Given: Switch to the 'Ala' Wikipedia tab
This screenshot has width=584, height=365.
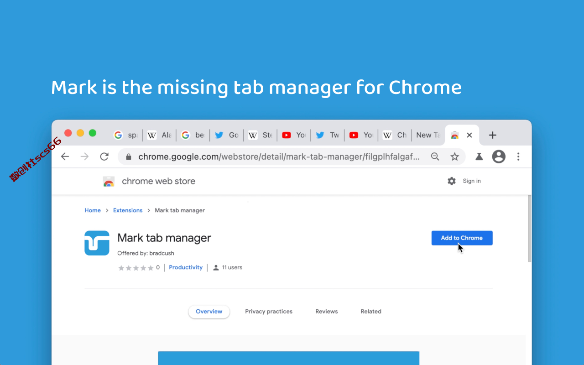Looking at the screenshot, I should (x=159, y=135).
